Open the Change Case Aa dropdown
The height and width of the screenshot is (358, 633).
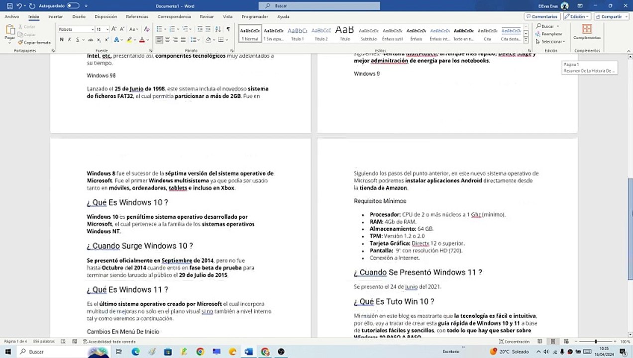pyautogui.click(x=133, y=29)
